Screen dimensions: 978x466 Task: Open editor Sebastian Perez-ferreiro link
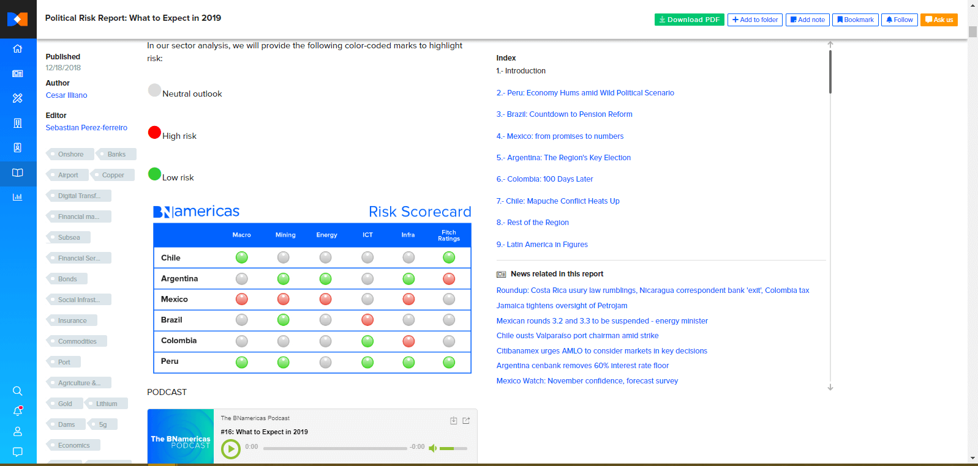click(86, 128)
